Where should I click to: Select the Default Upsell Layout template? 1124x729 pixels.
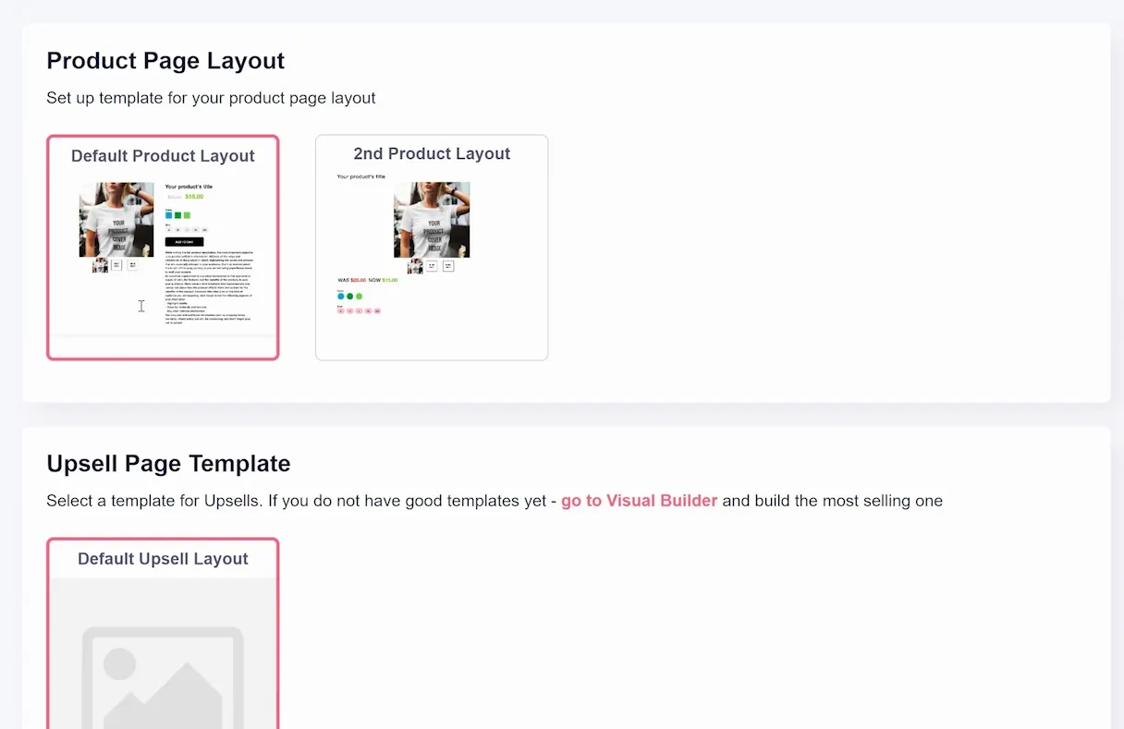pyautogui.click(x=163, y=634)
